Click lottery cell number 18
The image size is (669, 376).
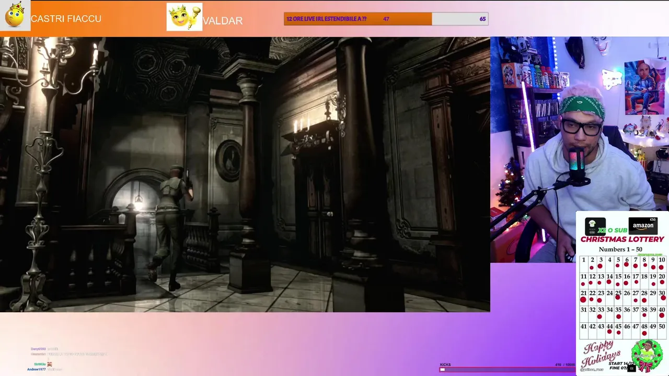click(644, 280)
